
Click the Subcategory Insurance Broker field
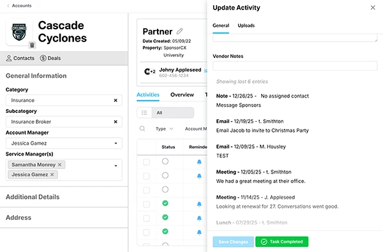[64, 122]
